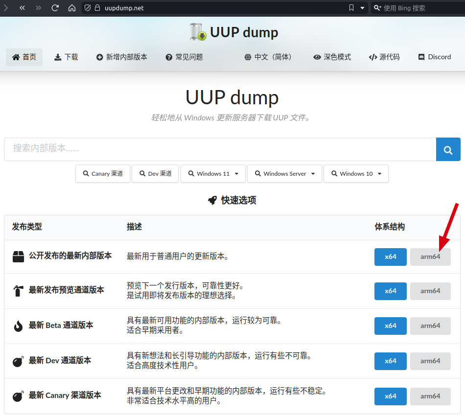Click the 发布类型 column header
This screenshot has height=419, width=465.
27,227
